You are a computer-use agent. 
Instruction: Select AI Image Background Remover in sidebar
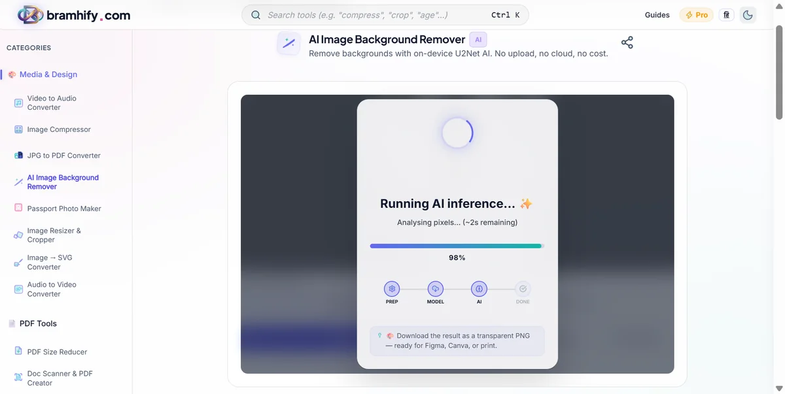63,182
